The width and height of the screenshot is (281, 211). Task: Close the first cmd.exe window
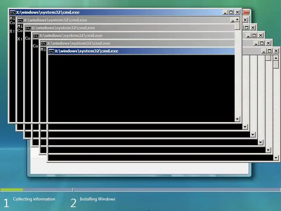(x=237, y=12)
